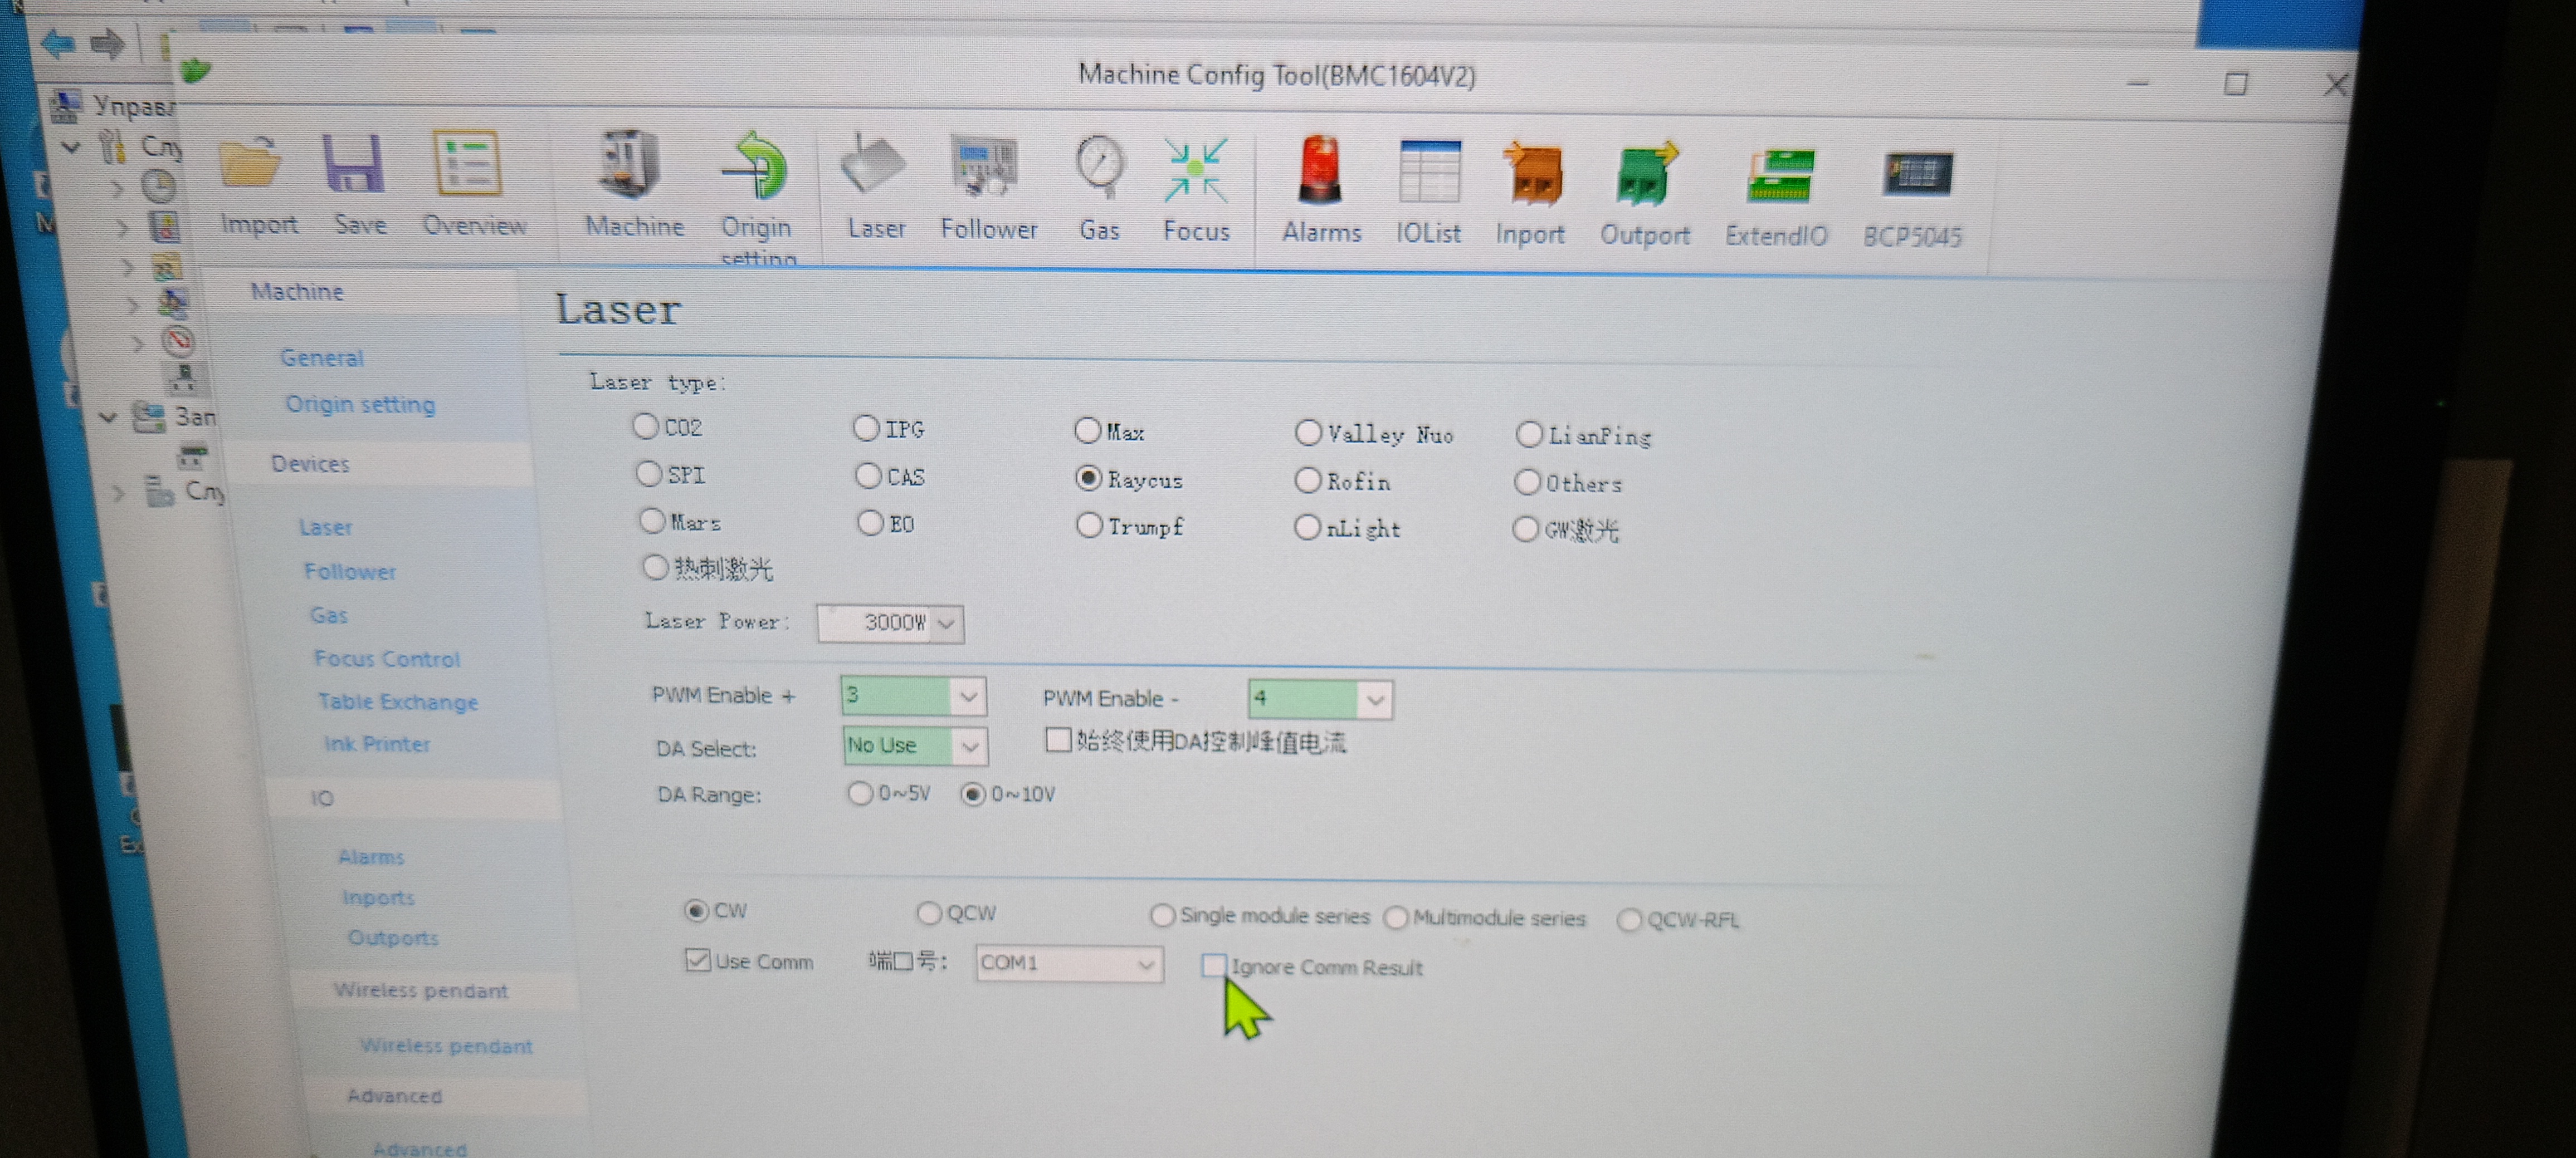The width and height of the screenshot is (2576, 1158).
Task: Select IPG laser type radio button
Action: tap(867, 430)
